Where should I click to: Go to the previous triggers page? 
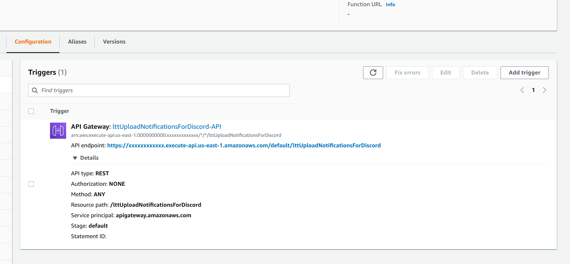(522, 90)
